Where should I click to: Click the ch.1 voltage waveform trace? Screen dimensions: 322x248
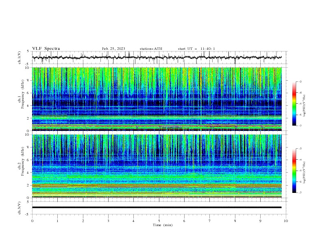coord(157,58)
